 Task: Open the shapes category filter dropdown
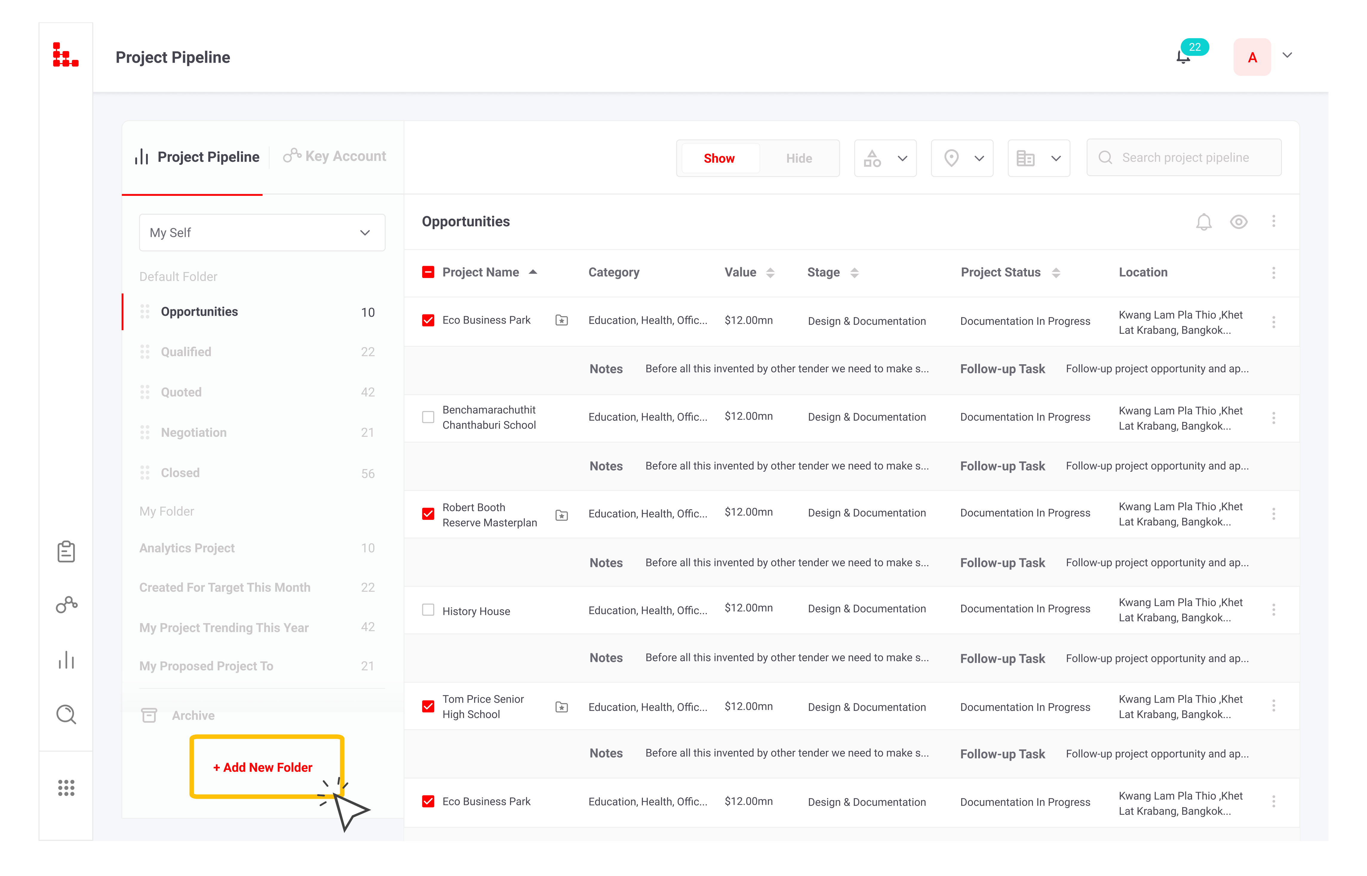(885, 158)
